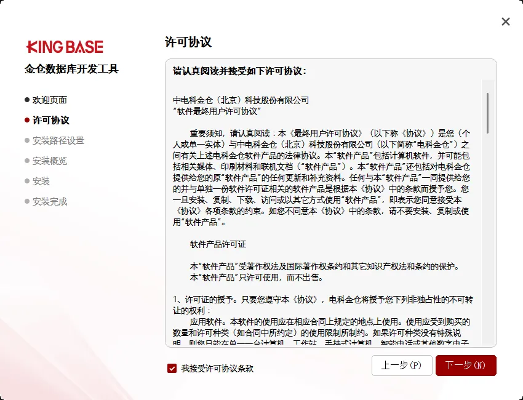Click the 下一步(N) button
Viewport: 523px width, 400px height.
click(x=466, y=365)
